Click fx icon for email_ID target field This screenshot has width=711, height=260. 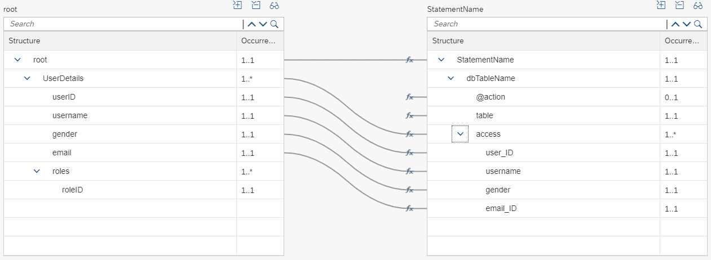pos(410,208)
